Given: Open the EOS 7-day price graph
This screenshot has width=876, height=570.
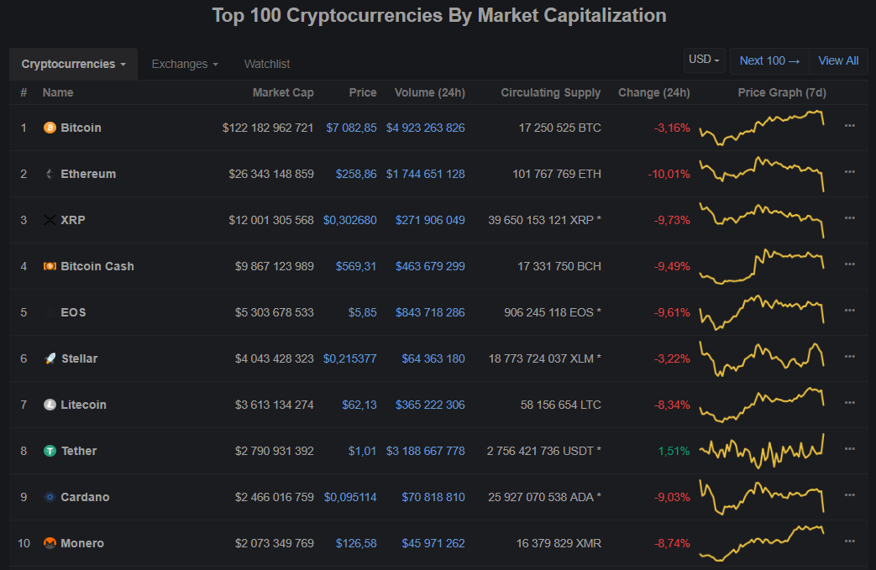Looking at the screenshot, I should (x=762, y=312).
